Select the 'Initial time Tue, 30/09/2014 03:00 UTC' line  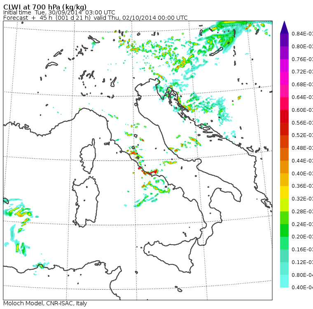(x=59, y=12)
